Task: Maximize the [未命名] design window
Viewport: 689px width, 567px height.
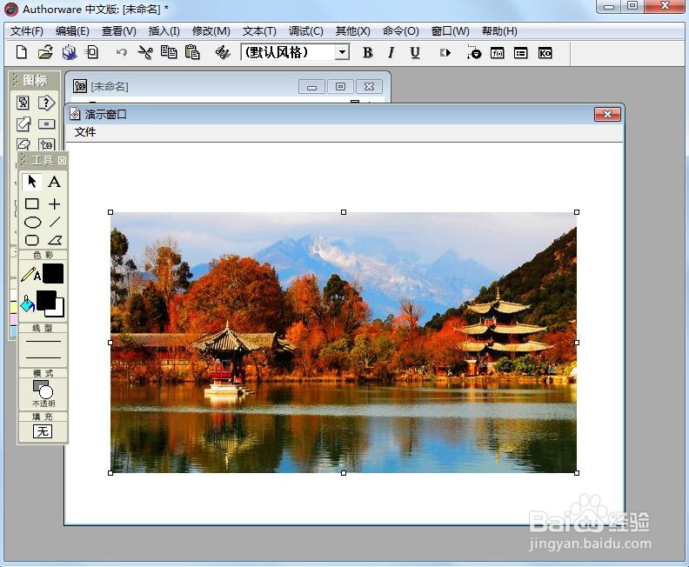Action: click(340, 86)
